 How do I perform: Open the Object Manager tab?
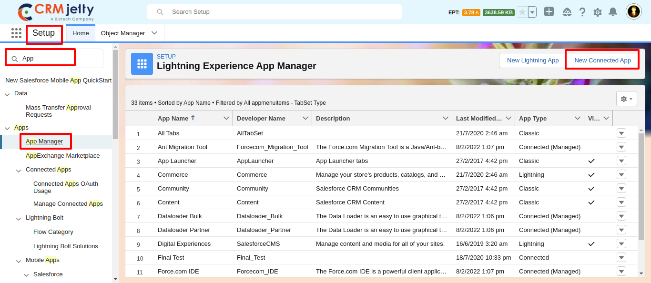click(123, 33)
